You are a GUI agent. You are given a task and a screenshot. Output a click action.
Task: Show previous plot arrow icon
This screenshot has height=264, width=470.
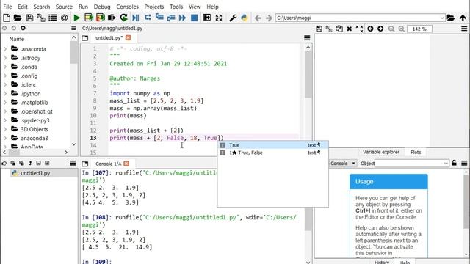pos(370,29)
